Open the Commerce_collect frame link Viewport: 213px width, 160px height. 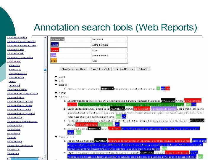tap(17, 37)
